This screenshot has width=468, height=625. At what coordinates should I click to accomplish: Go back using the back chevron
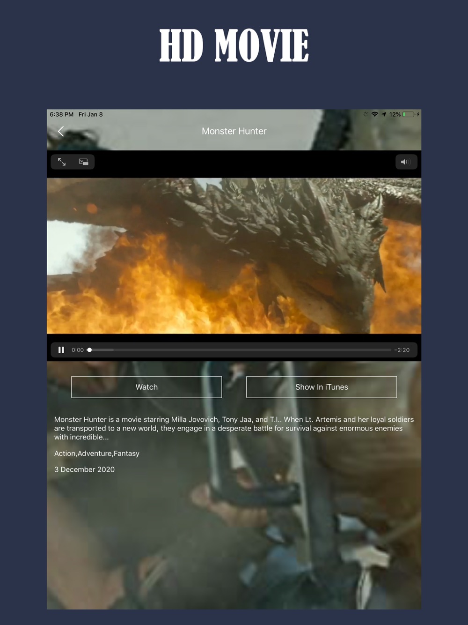point(61,131)
